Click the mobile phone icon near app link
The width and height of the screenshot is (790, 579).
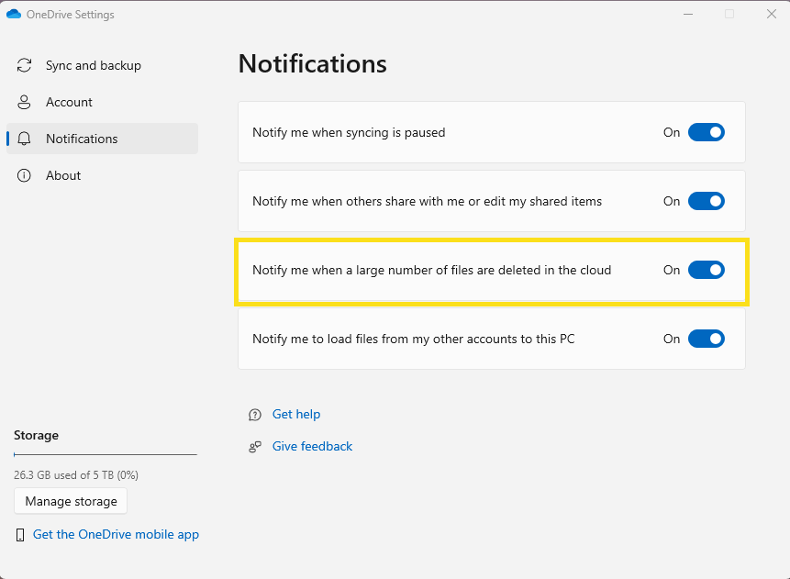click(20, 535)
